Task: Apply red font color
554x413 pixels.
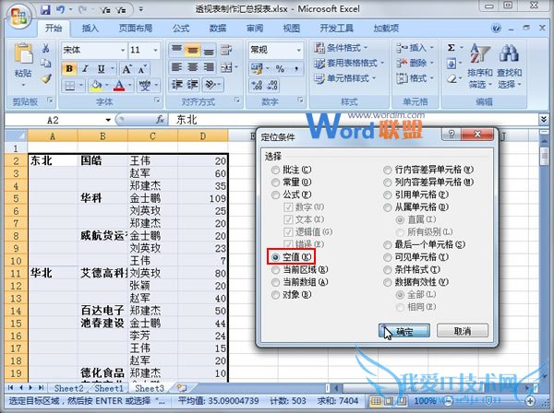Action: (119, 86)
